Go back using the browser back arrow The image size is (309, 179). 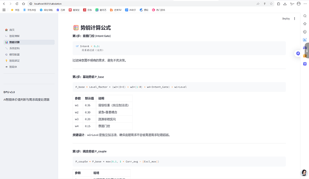tap(4, 4)
